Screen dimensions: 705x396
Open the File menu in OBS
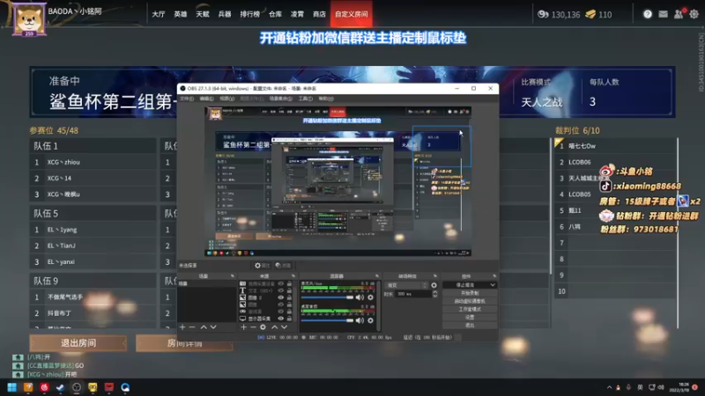tap(187, 99)
